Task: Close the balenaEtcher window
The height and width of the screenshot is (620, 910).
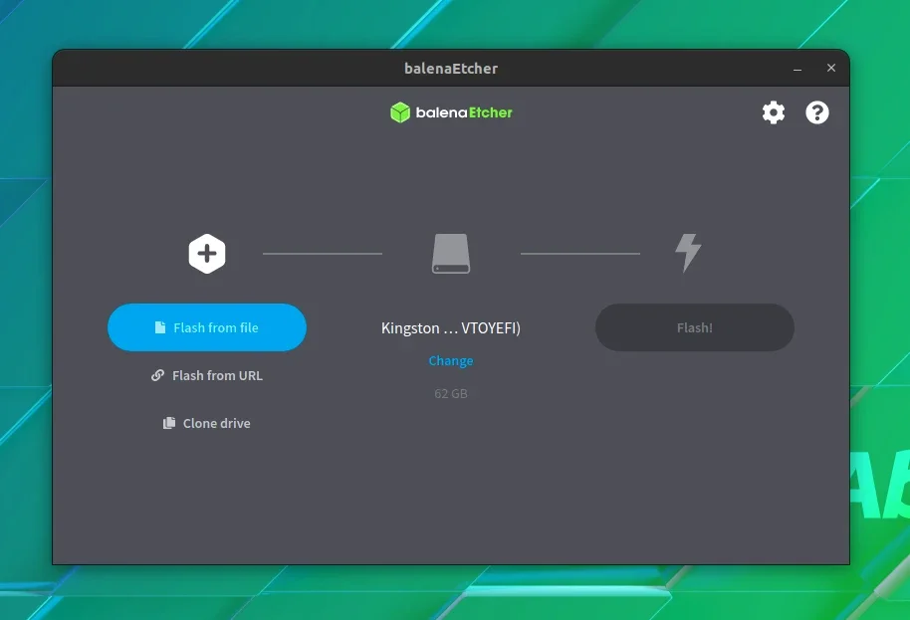Action: pos(831,68)
